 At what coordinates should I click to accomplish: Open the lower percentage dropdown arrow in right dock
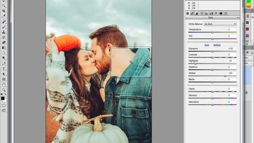click(x=251, y=64)
